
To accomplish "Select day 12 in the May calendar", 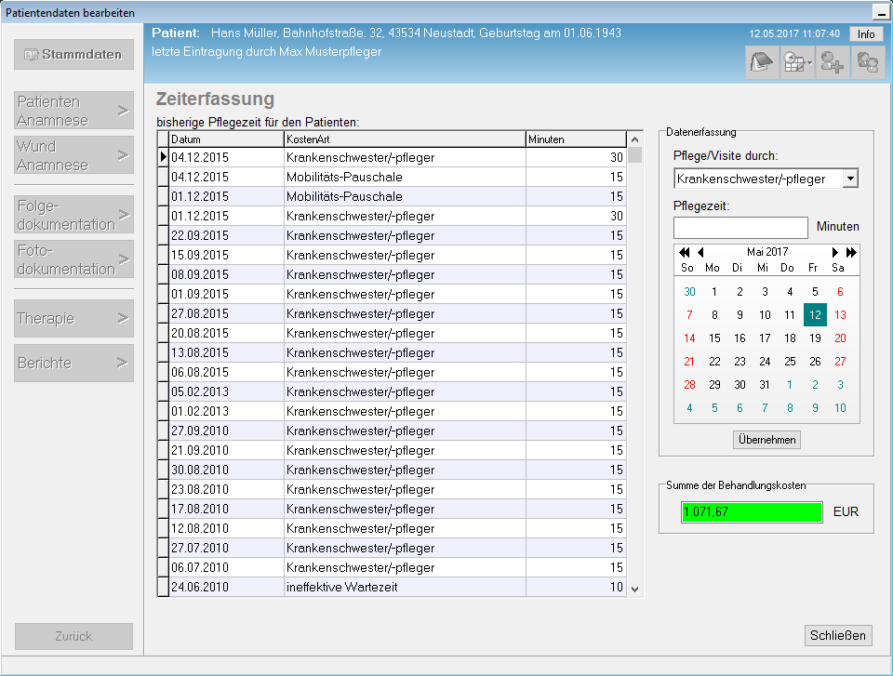I will (x=815, y=315).
